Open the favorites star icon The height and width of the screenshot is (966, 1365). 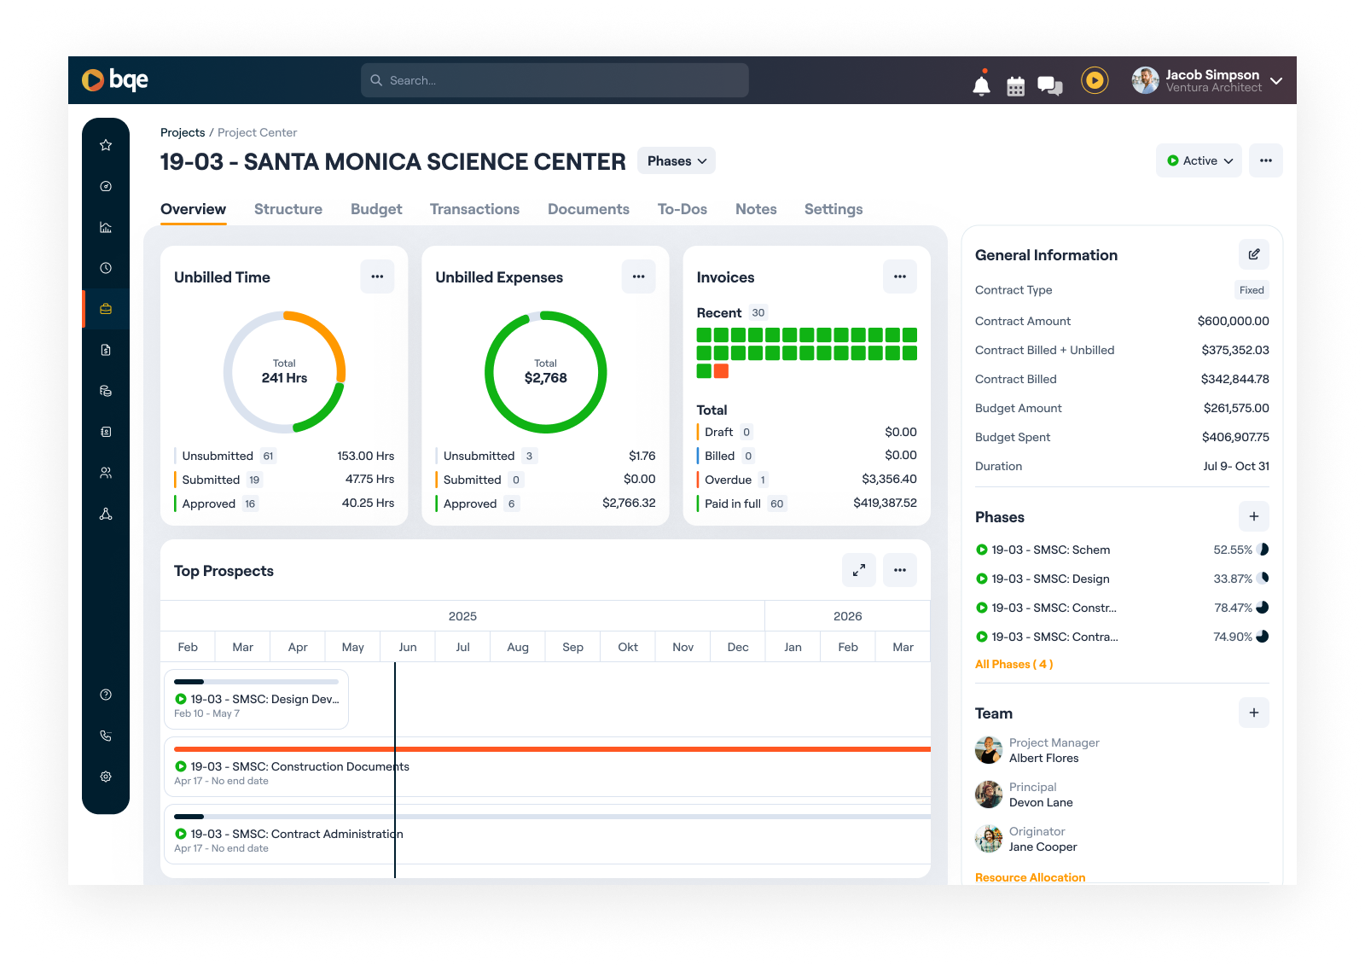pyautogui.click(x=106, y=144)
